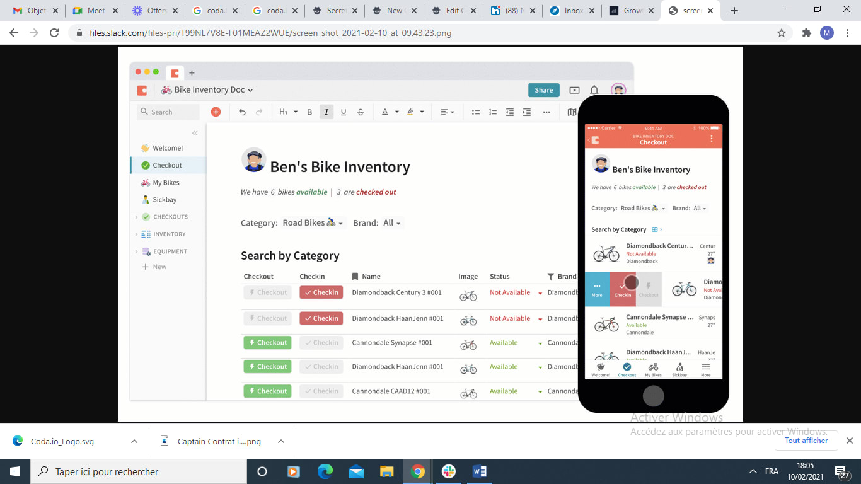Select the Checkout page in sidebar

pyautogui.click(x=168, y=165)
